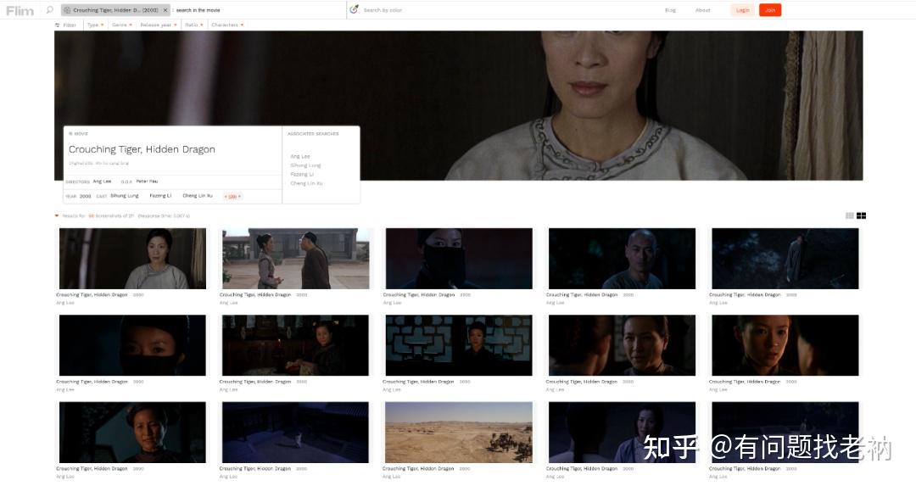This screenshot has height=486, width=916.
Task: Open thumbnail of older woman smiling in dark
Action: 132,433
